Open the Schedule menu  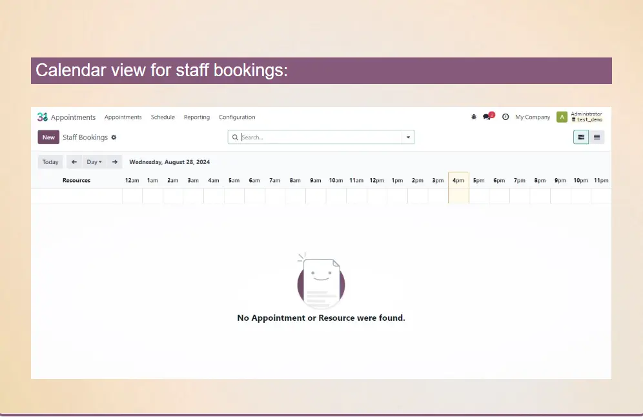pos(163,117)
